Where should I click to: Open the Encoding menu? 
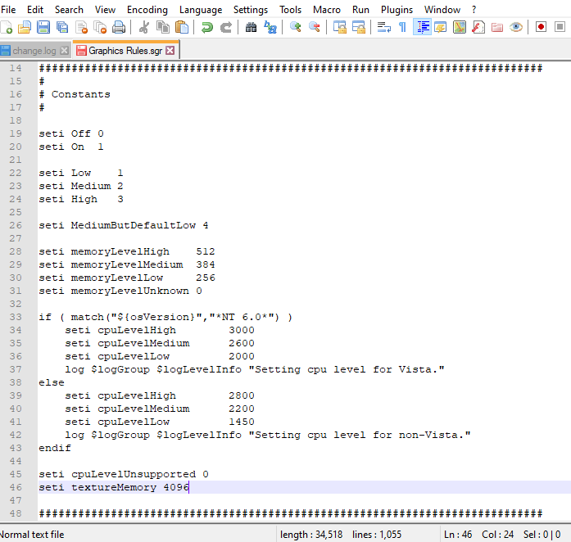(147, 9)
